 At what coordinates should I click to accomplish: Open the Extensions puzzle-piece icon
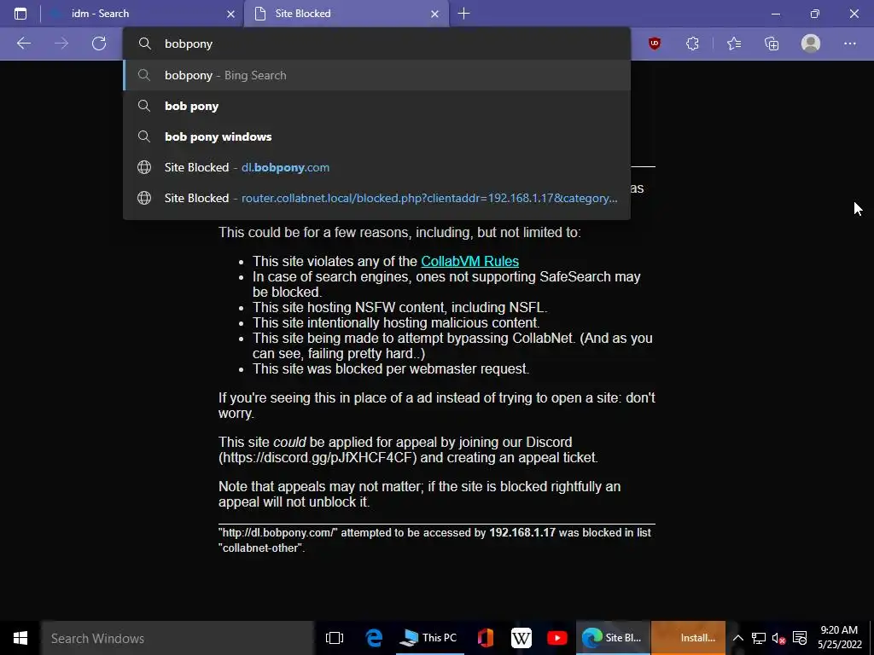point(692,43)
